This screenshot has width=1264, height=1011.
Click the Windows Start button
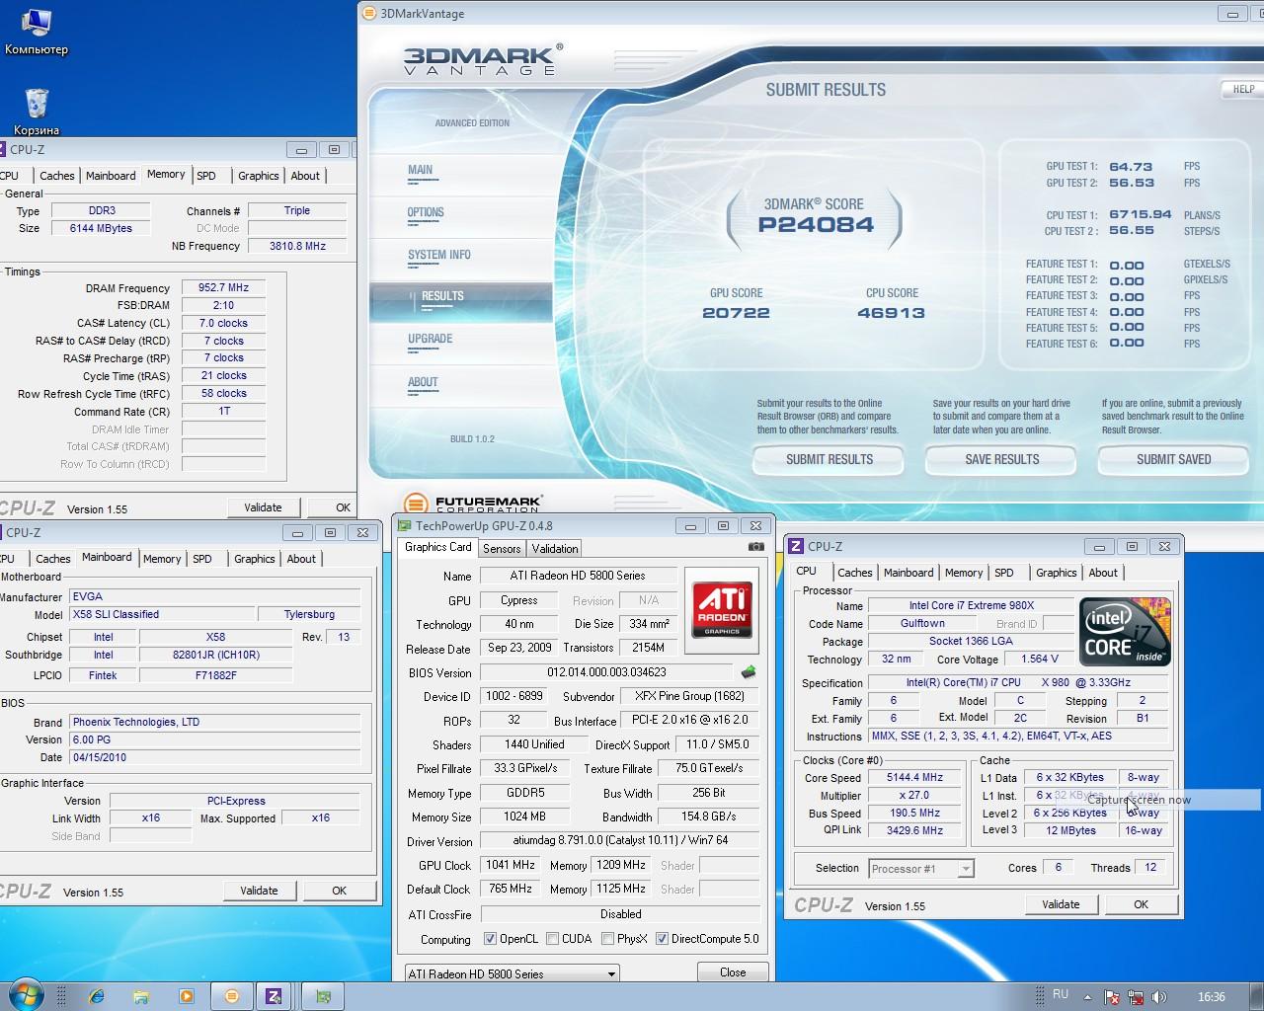[x=26, y=995]
